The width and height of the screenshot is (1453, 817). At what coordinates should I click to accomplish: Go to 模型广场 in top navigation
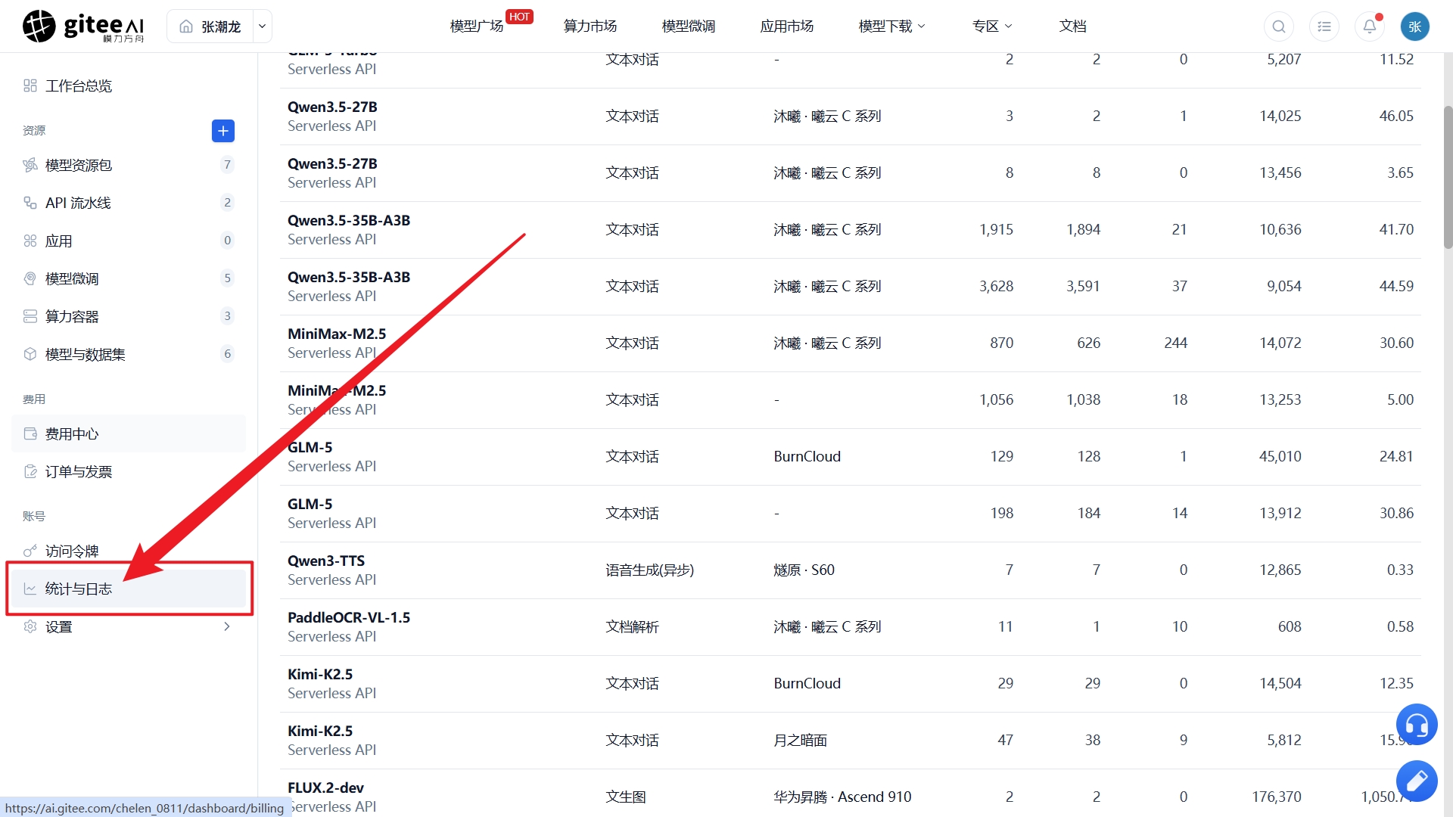point(477,26)
